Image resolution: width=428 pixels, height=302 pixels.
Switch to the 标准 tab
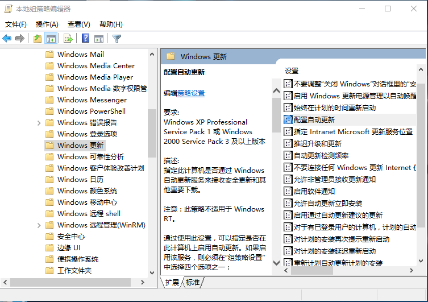click(193, 283)
